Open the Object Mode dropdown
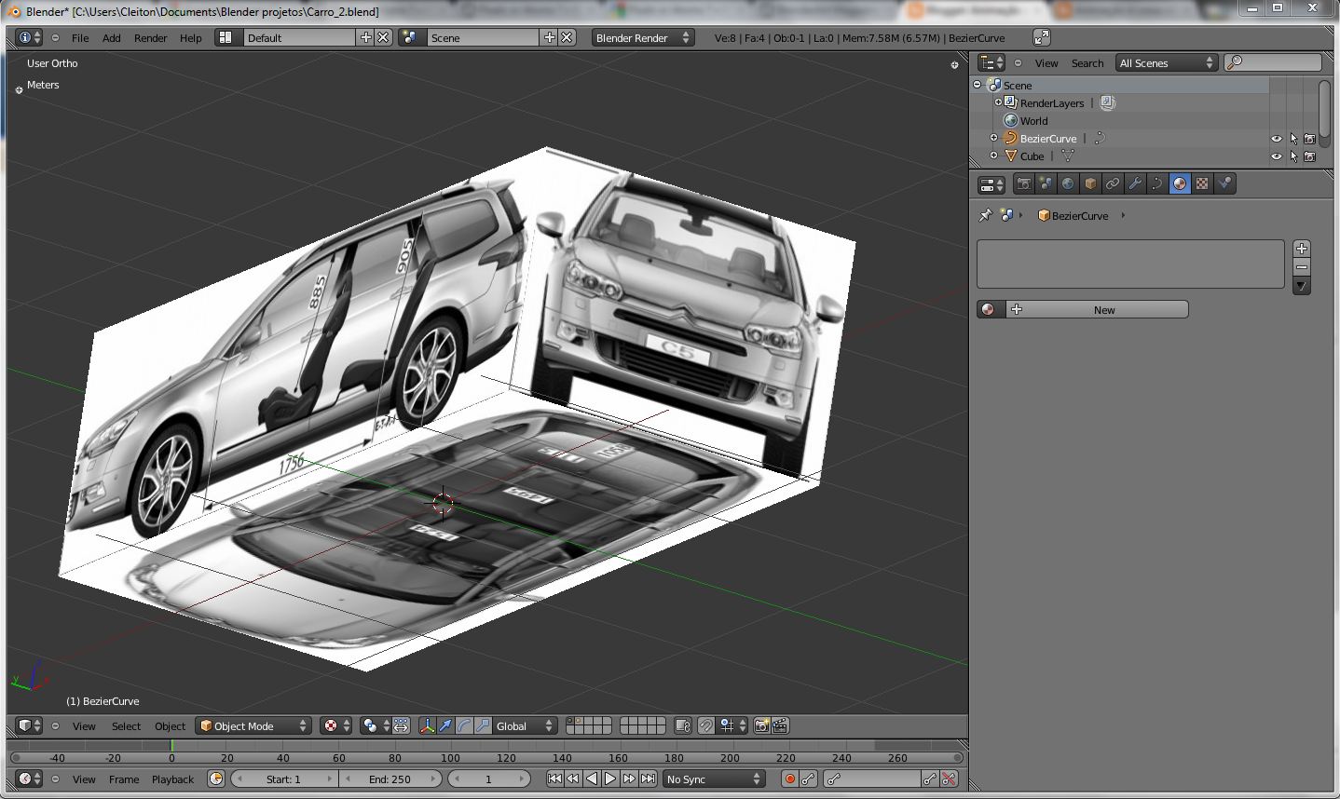 (253, 726)
